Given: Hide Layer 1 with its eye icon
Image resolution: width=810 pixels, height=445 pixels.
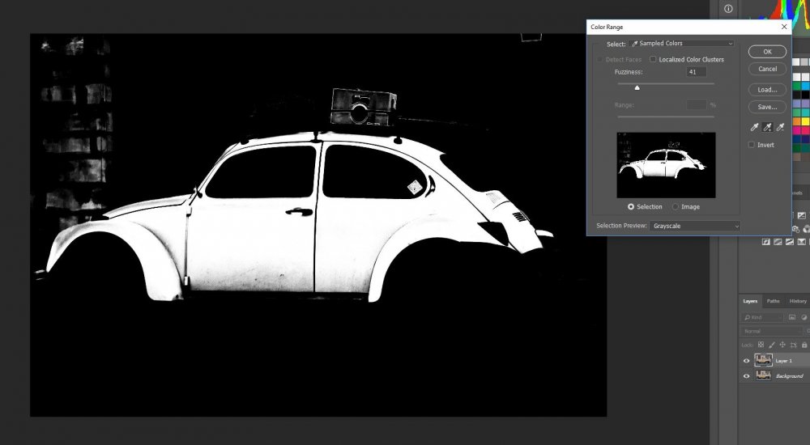Looking at the screenshot, I should tap(746, 361).
